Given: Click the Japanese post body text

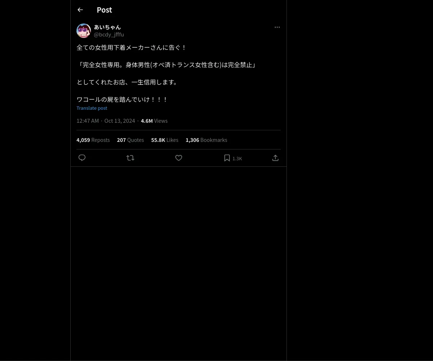Looking at the screenshot, I should [x=166, y=73].
